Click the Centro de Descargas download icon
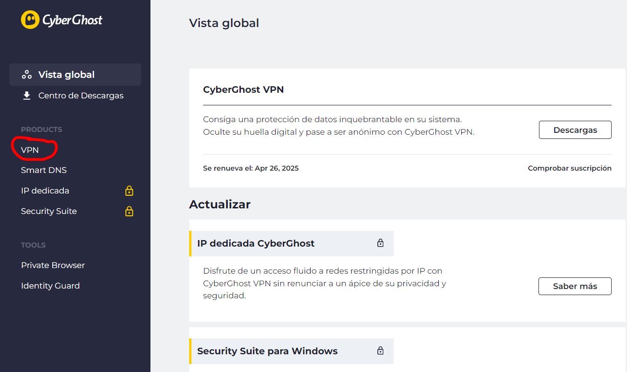The height and width of the screenshot is (372, 627). [x=27, y=96]
